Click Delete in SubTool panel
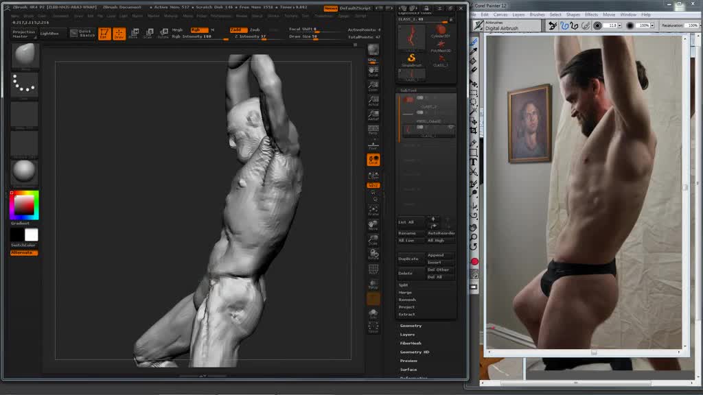The image size is (703, 395). coord(411,273)
